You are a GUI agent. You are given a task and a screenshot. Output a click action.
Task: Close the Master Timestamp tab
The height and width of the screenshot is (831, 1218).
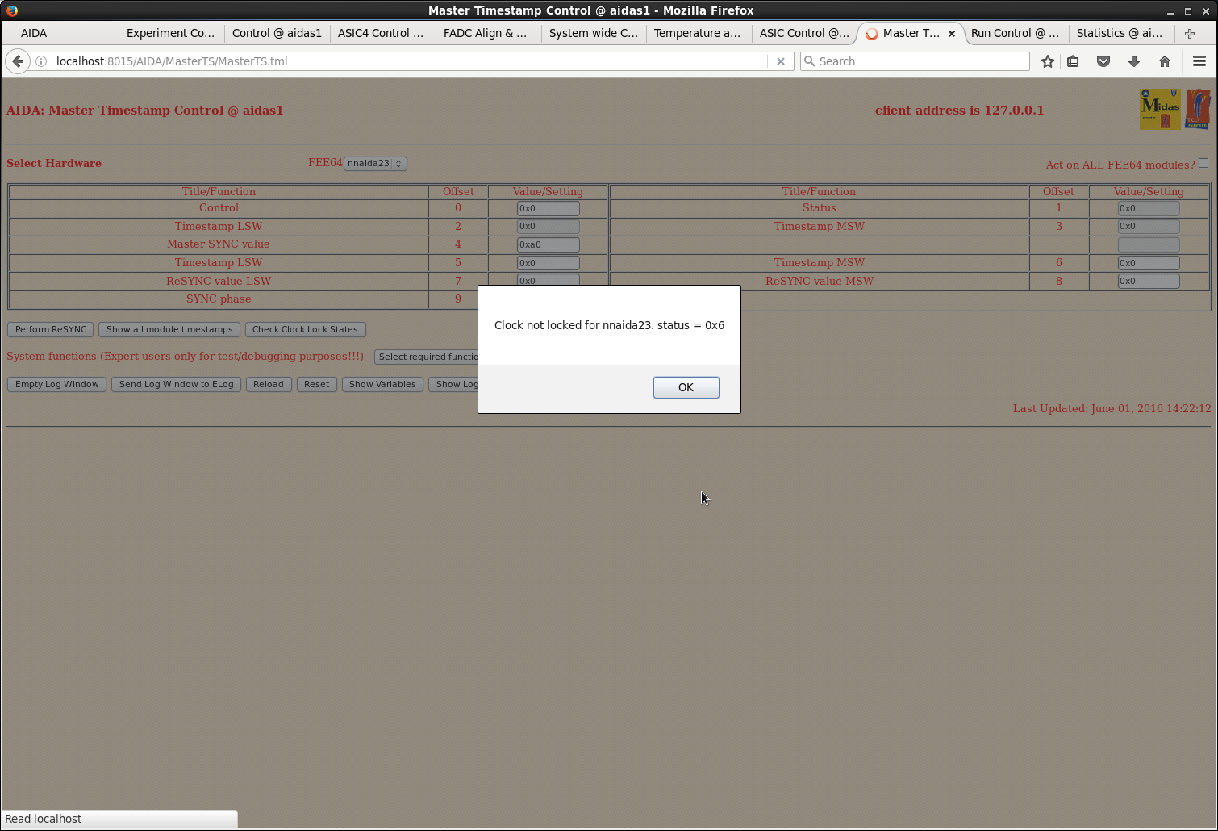[952, 33]
